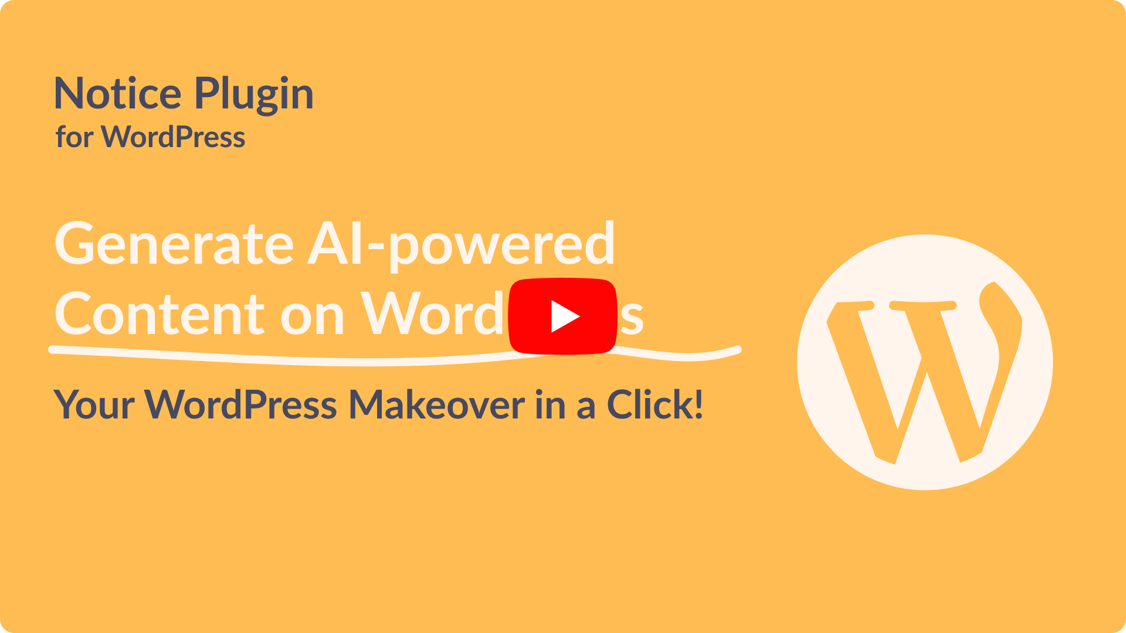The image size is (1126, 633).
Task: Click the red YouTube icon
Action: point(563,316)
